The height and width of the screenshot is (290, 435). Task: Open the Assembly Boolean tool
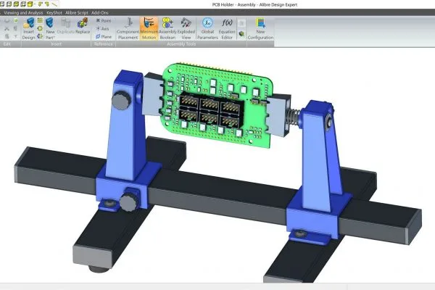167,28
